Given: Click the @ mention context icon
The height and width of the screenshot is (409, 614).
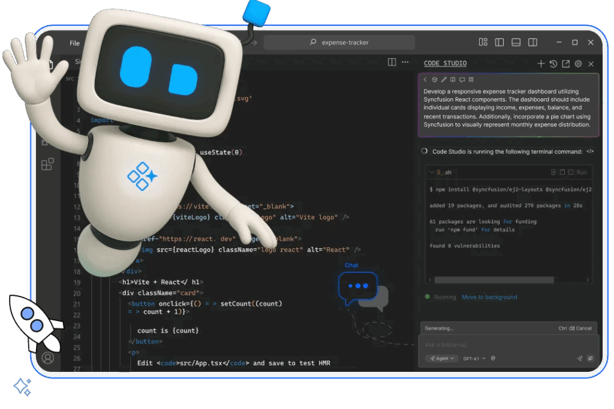Looking at the screenshot, I should point(493,358).
